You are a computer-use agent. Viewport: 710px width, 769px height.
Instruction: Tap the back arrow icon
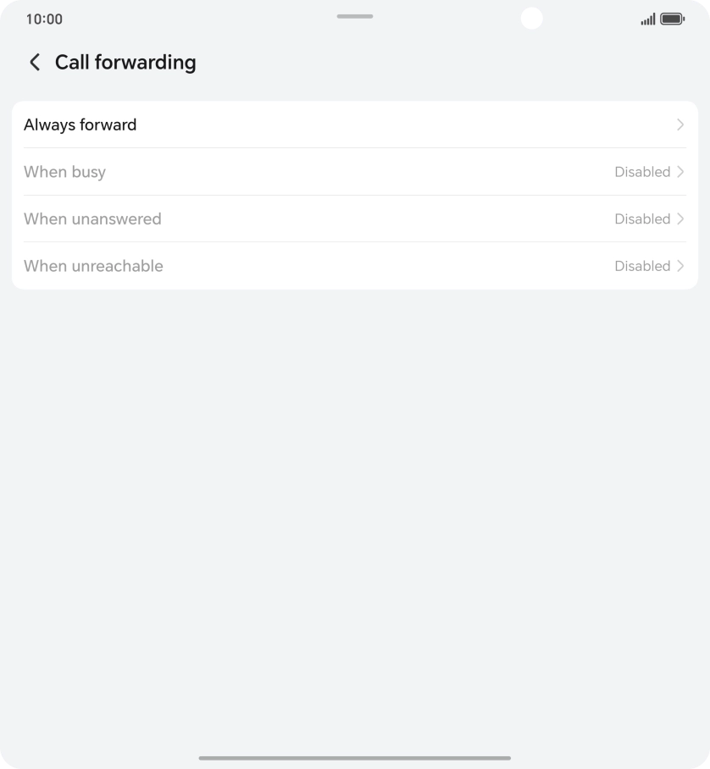(34, 62)
